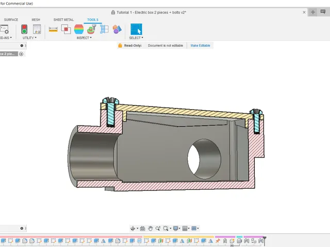Switch to the Surface tab
The height and width of the screenshot is (247, 330).
(11, 20)
